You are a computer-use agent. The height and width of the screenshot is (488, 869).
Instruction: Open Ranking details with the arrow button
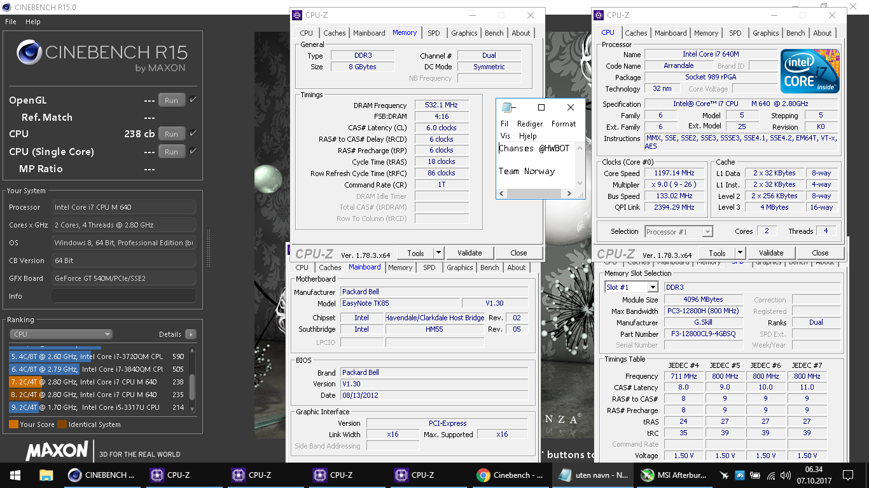coord(191,334)
